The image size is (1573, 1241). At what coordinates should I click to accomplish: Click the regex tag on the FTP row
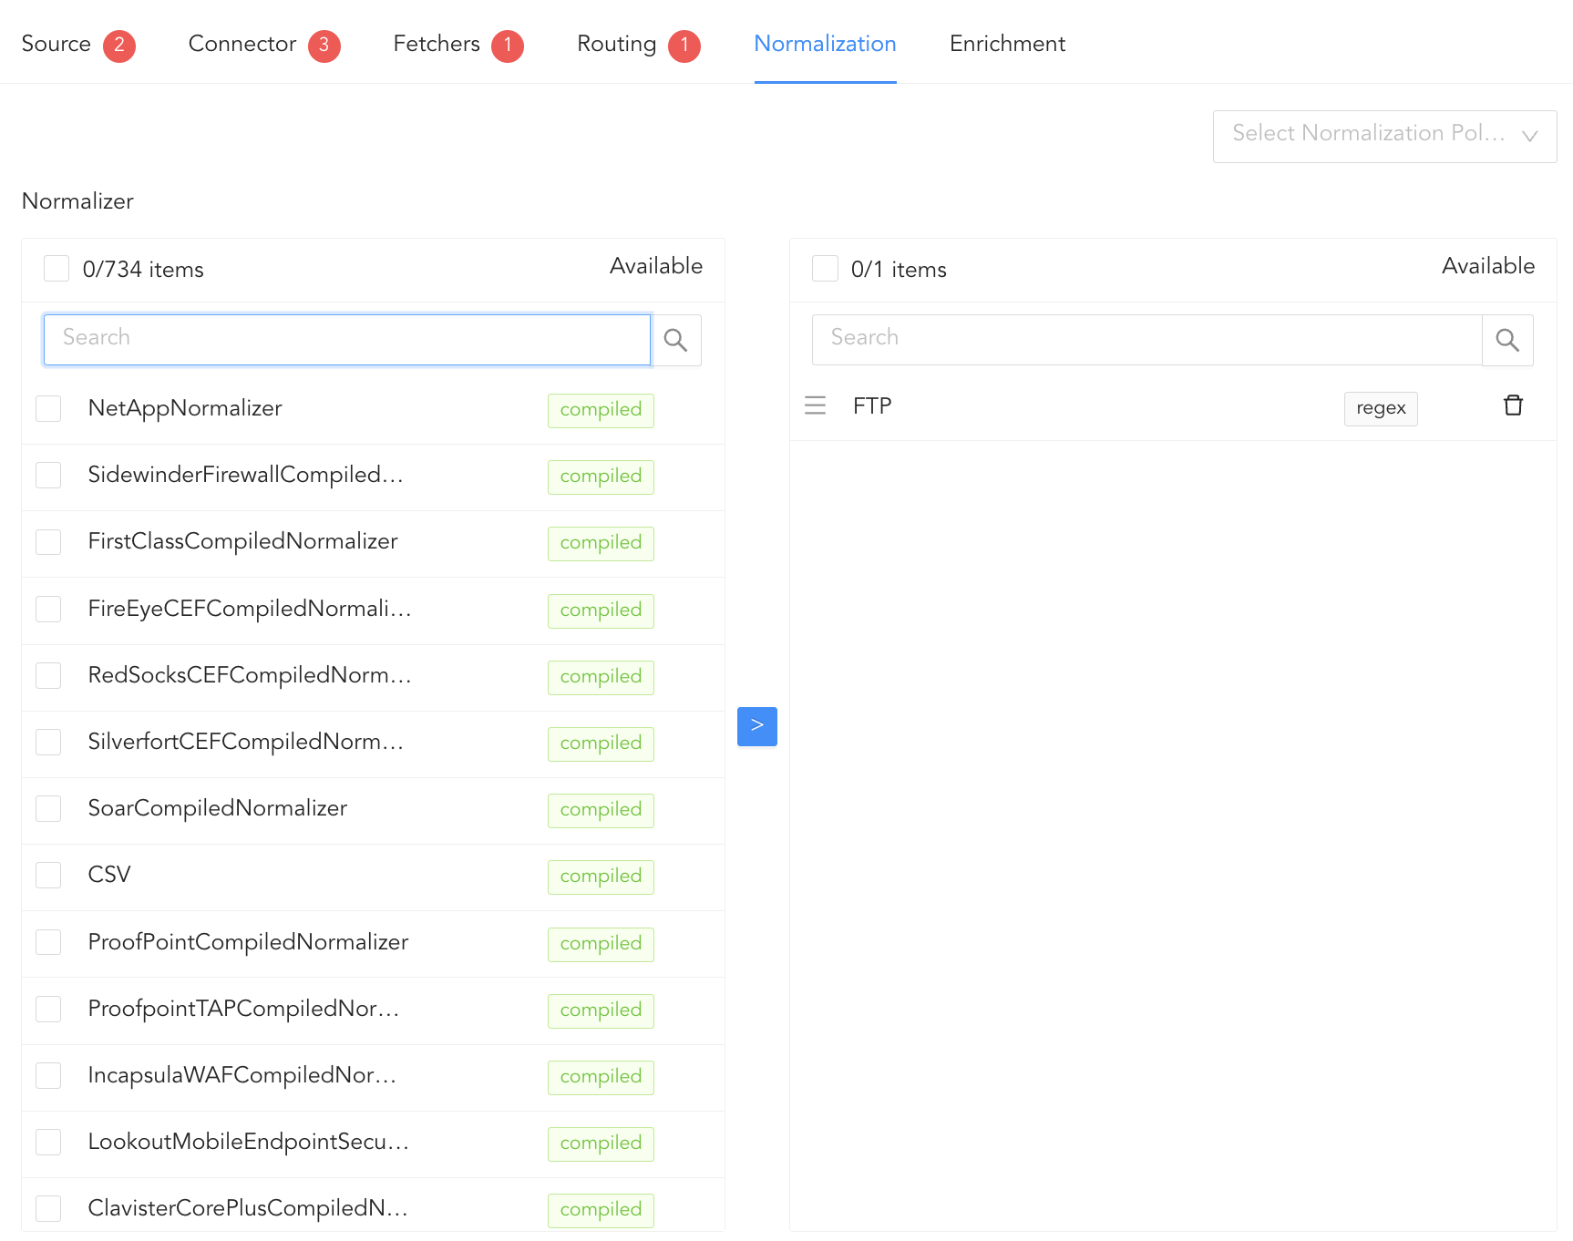(1380, 408)
